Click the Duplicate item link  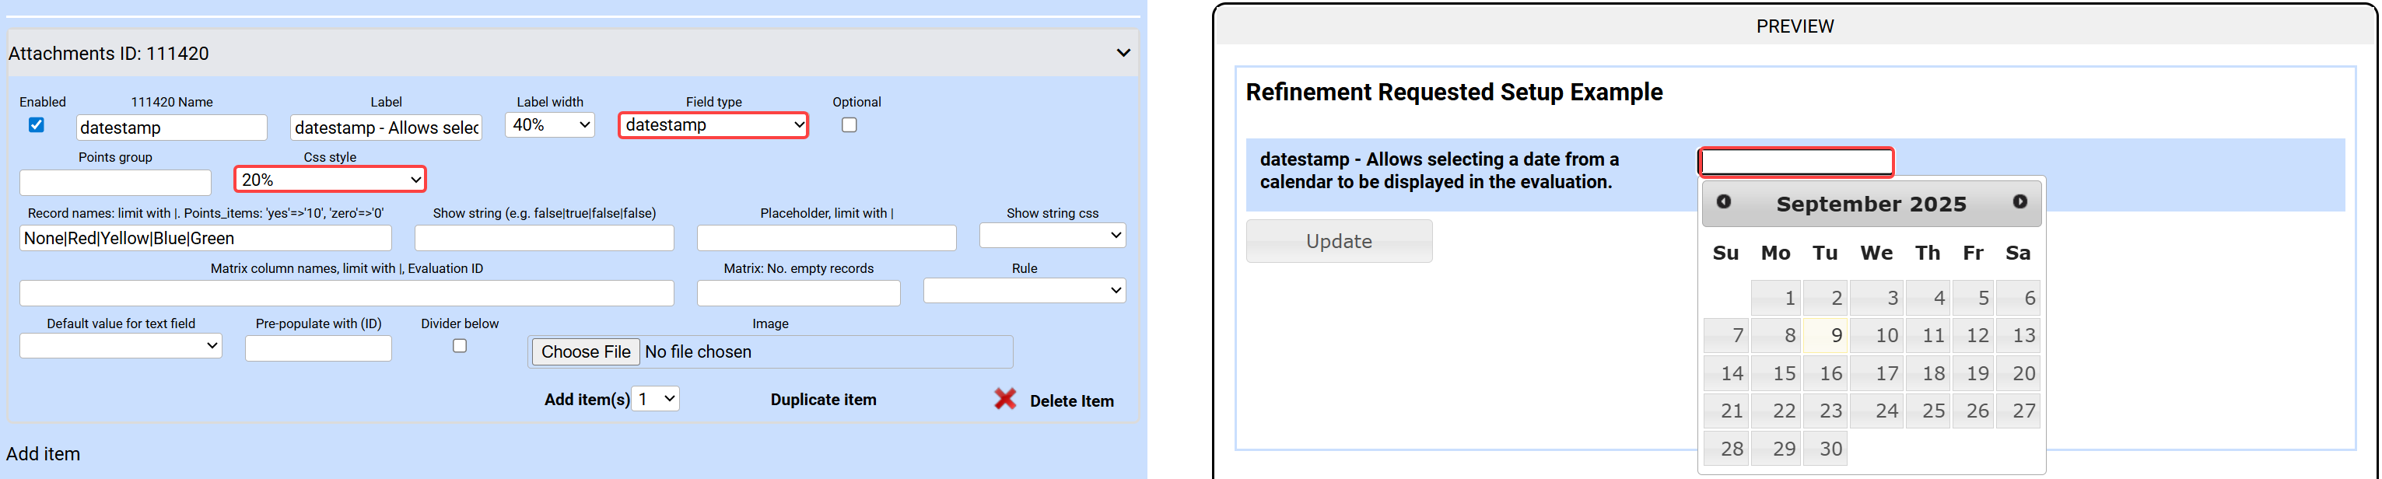tap(823, 400)
